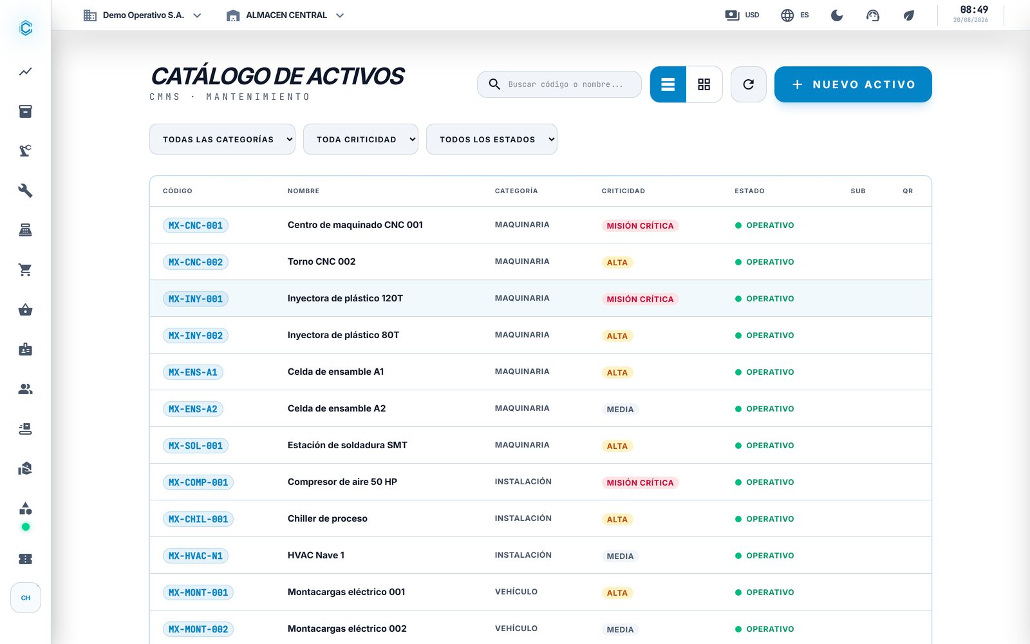This screenshot has width=1030, height=644.
Task: Click the NOMBRE column header
Action: point(303,191)
